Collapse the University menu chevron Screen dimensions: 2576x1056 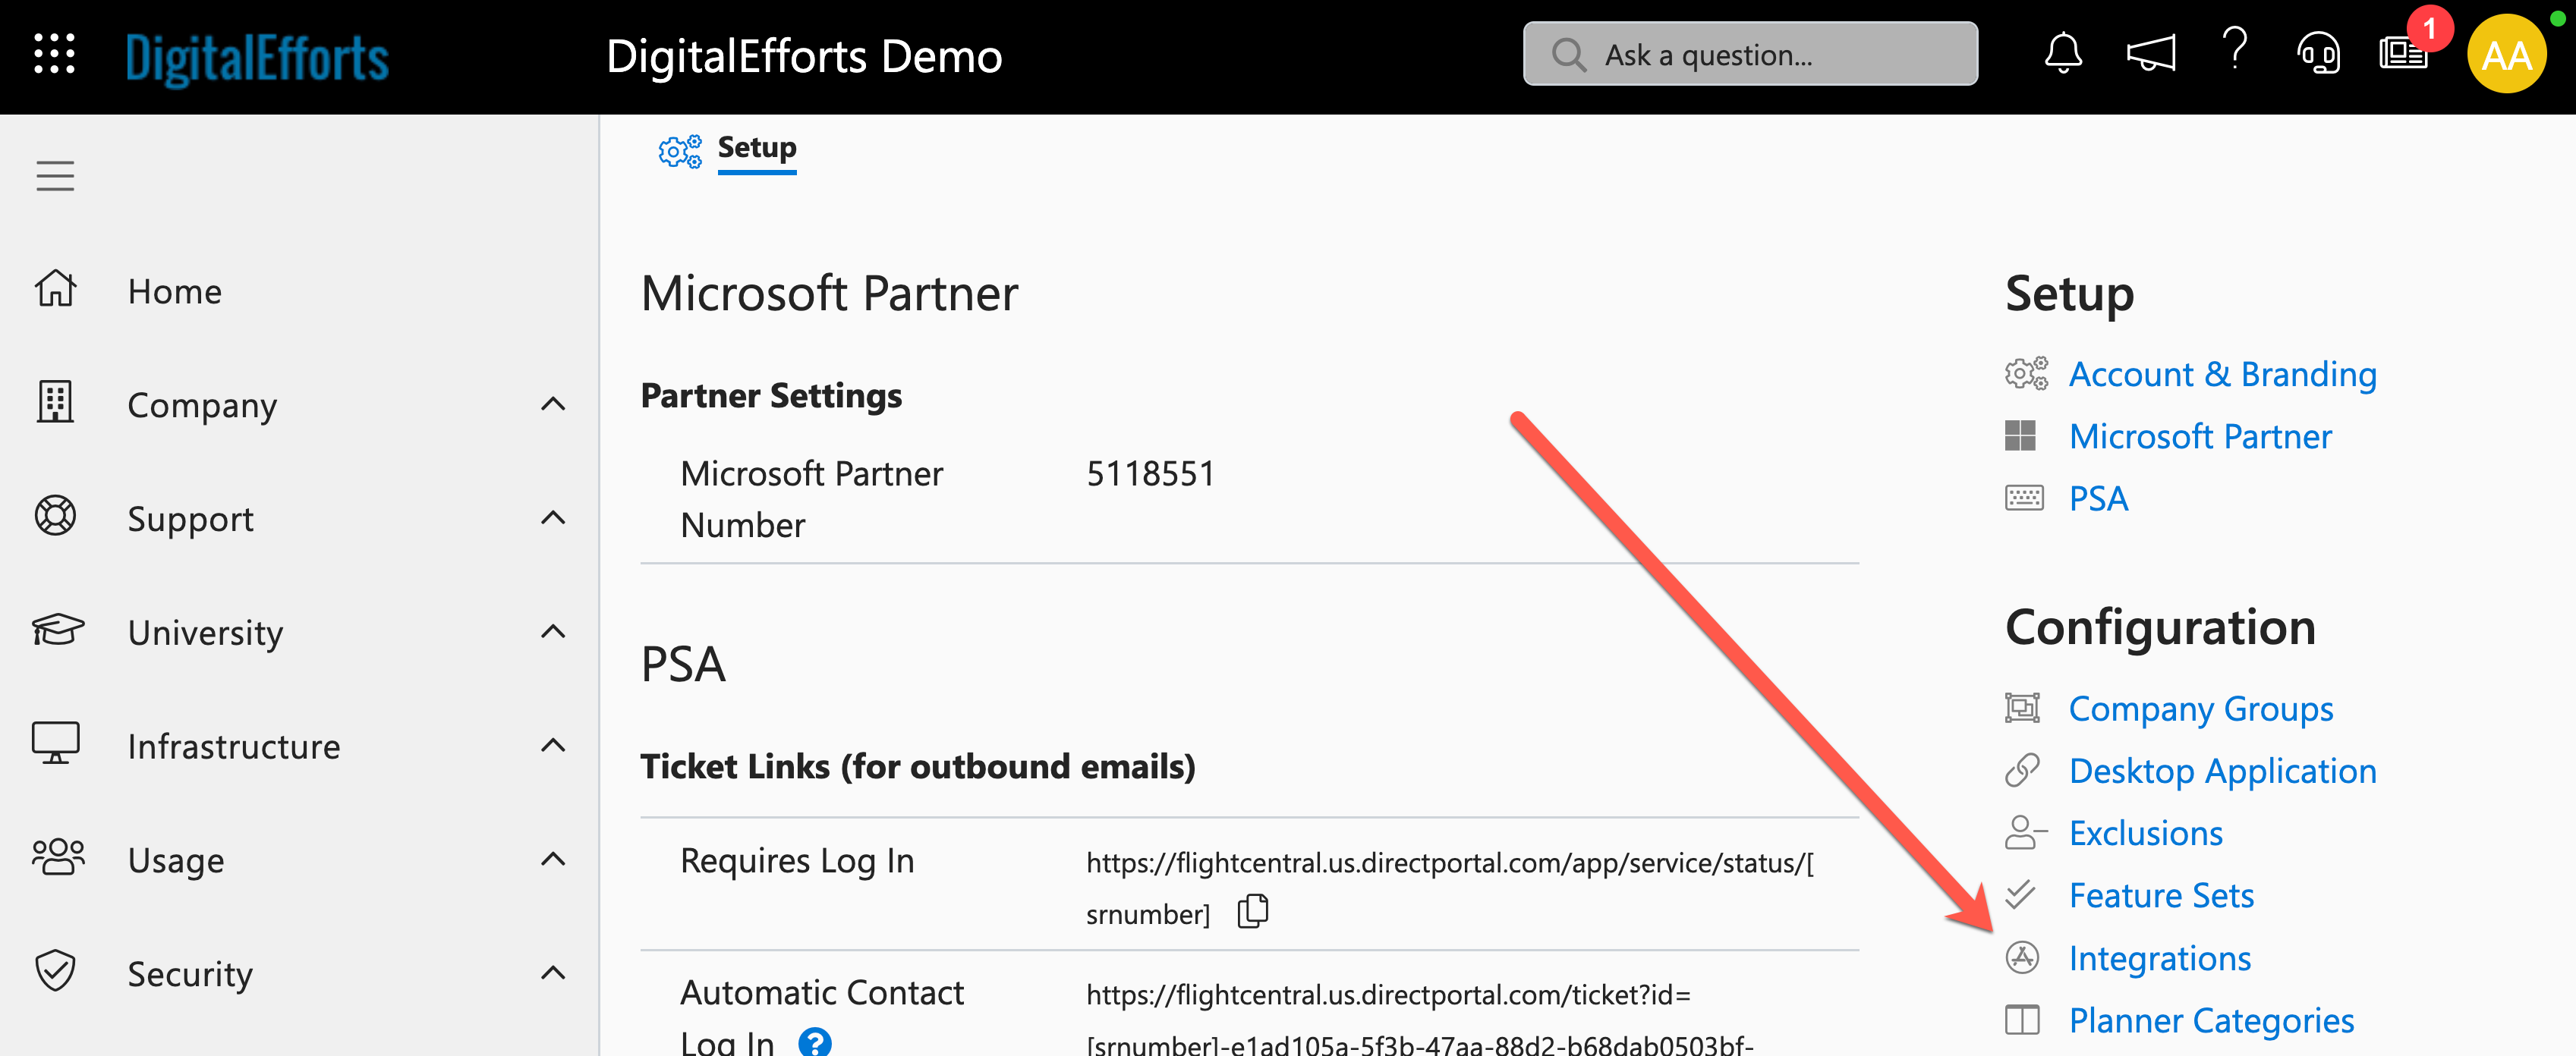[x=553, y=631]
